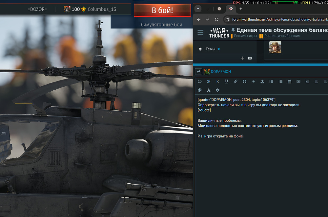328x217 pixels.
Task: Open keyboard shortcuts icon in sidebar
Action: click(250, 58)
